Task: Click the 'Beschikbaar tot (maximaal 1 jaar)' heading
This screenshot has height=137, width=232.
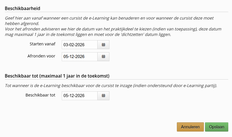Action: tap(57, 76)
